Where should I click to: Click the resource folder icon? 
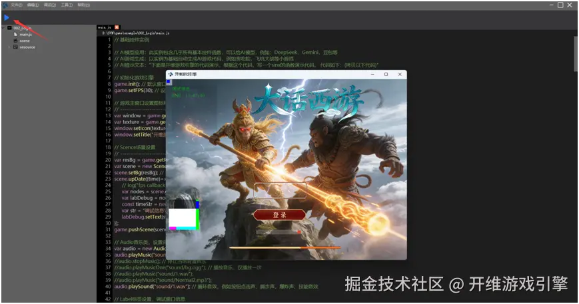click(x=15, y=47)
